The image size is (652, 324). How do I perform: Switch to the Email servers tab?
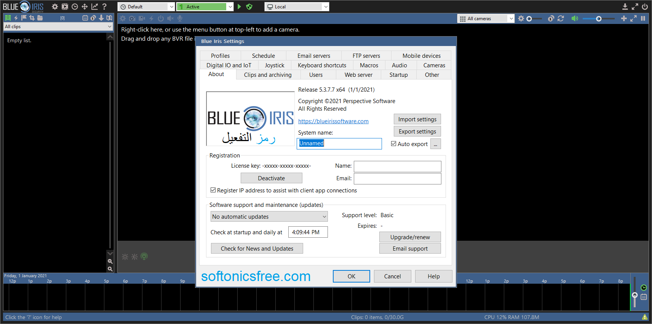(314, 56)
